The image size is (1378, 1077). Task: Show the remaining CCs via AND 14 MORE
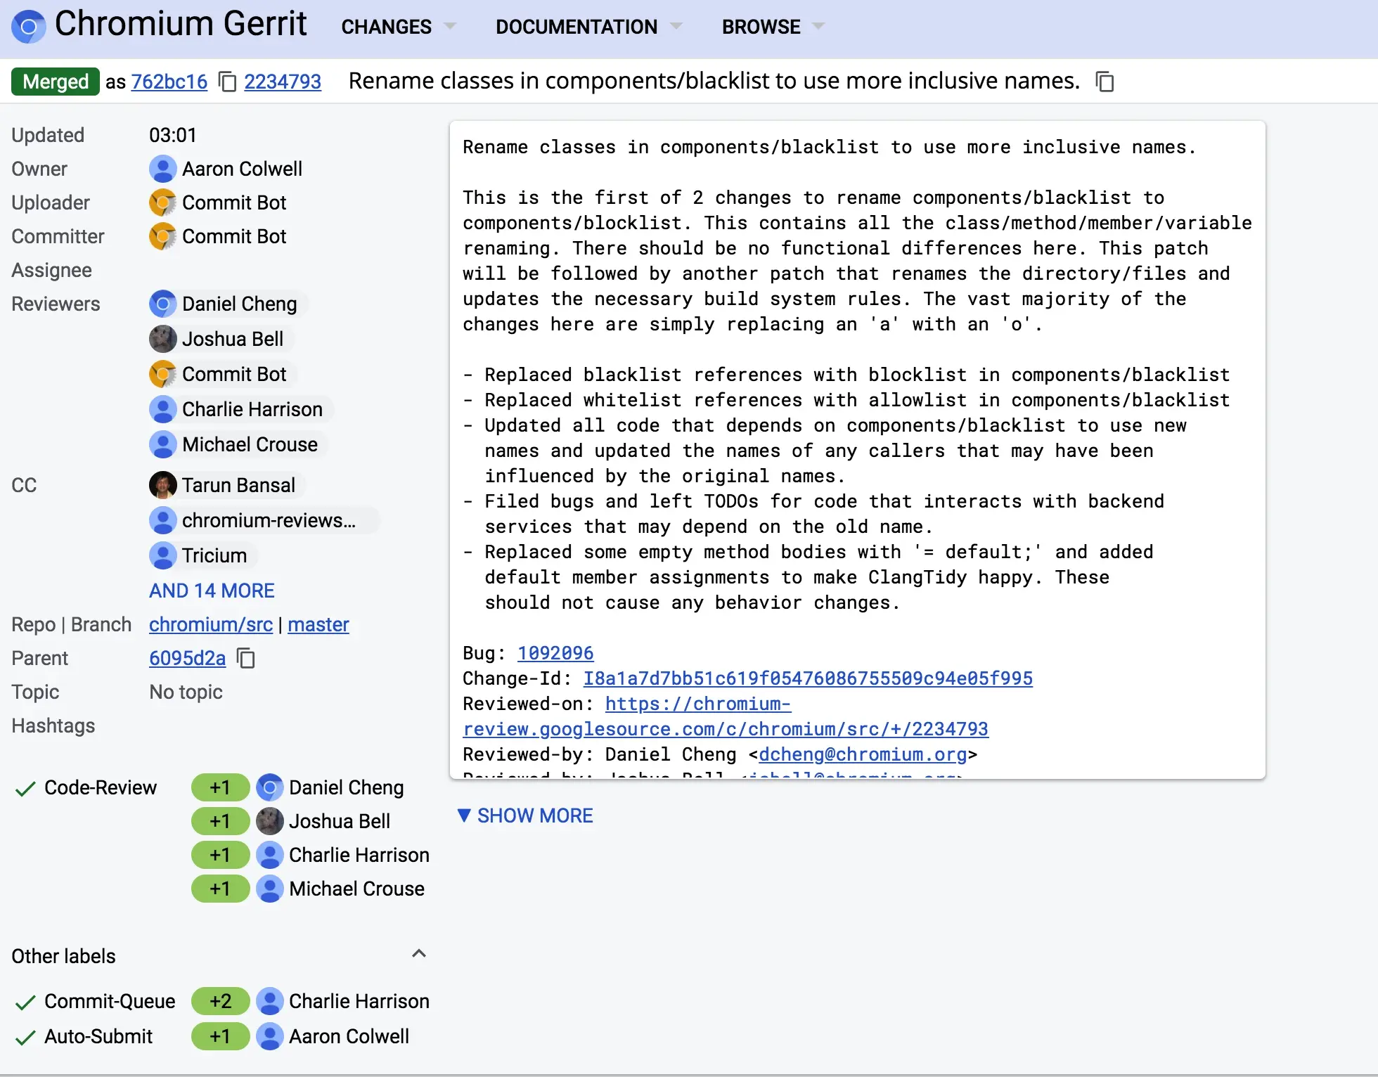212,591
